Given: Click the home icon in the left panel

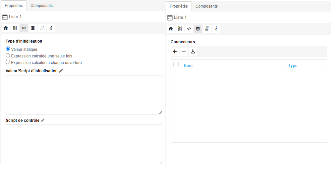Looking at the screenshot, I should tap(6, 28).
